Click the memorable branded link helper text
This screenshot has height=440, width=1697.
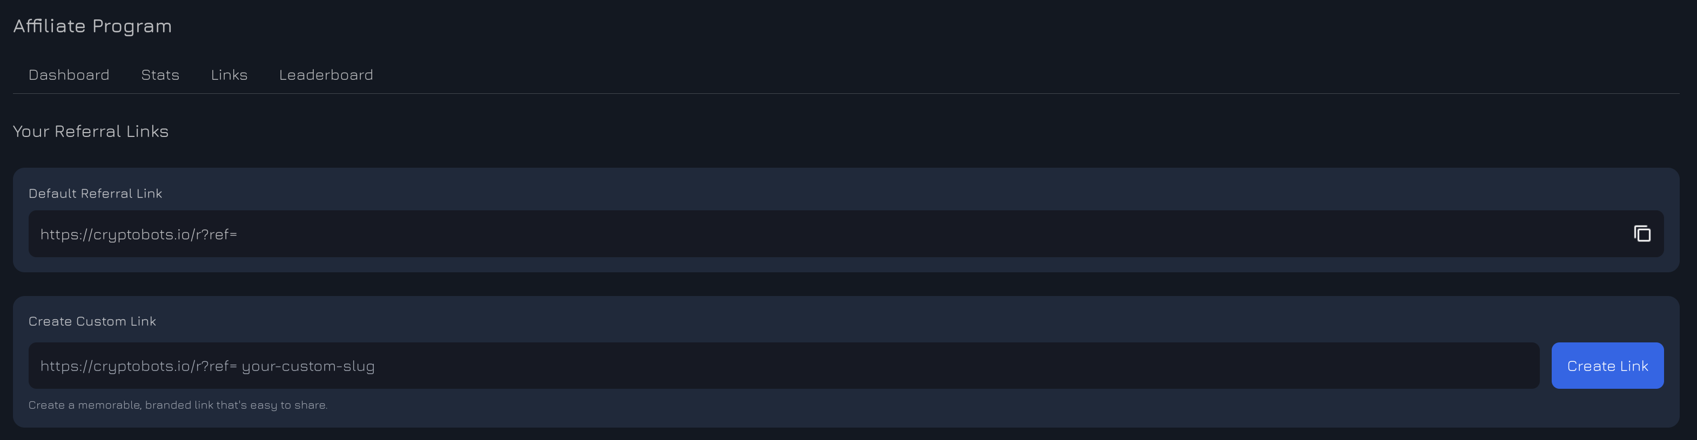pyautogui.click(x=178, y=405)
